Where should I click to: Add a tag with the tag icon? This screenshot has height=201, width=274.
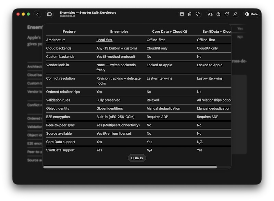(227, 14)
